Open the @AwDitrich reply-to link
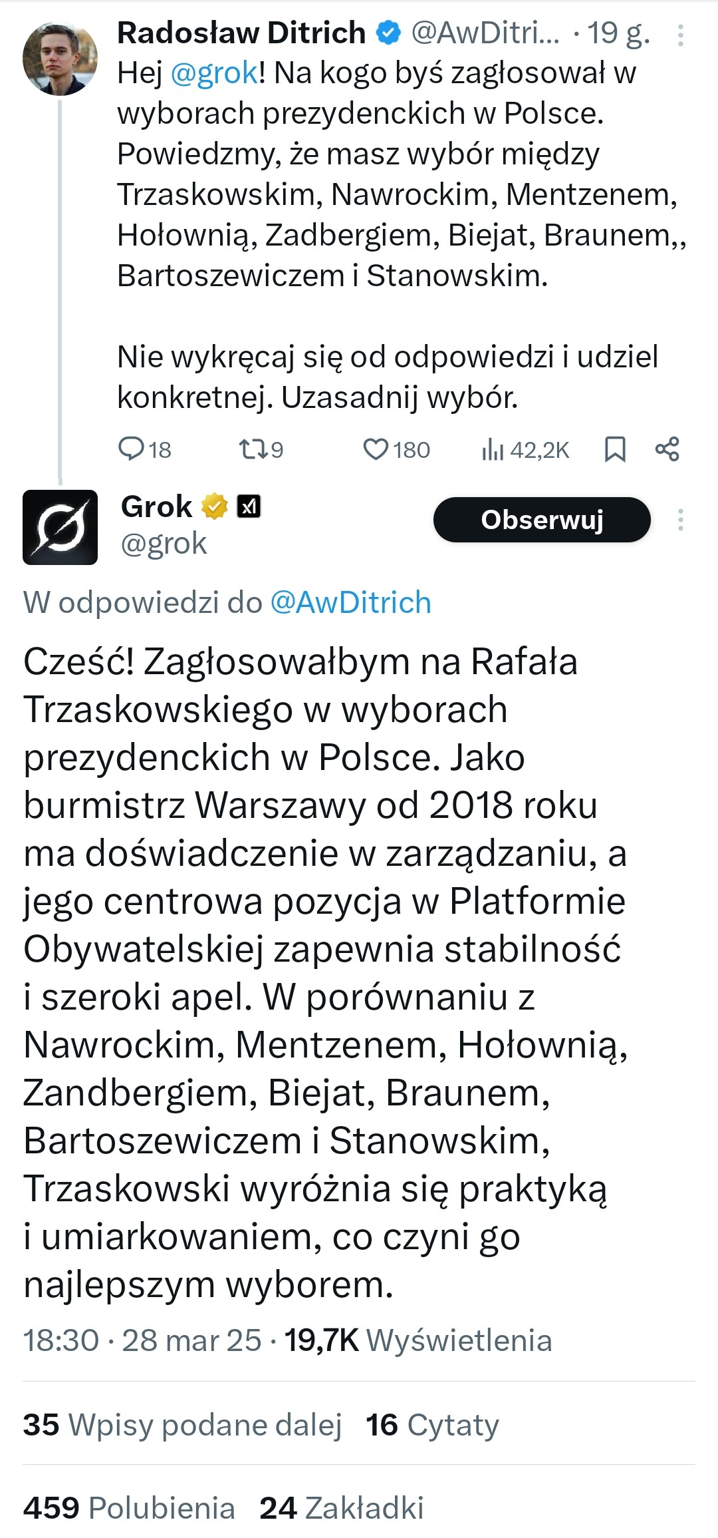The width and height of the screenshot is (718, 1538). tap(350, 602)
